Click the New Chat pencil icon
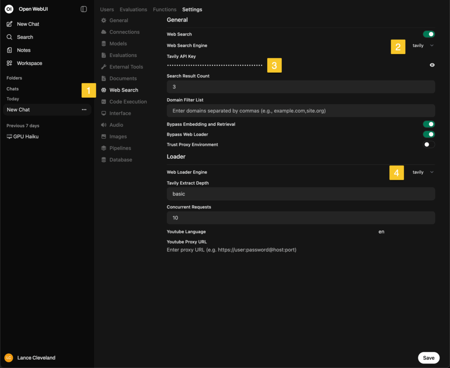 (10, 24)
